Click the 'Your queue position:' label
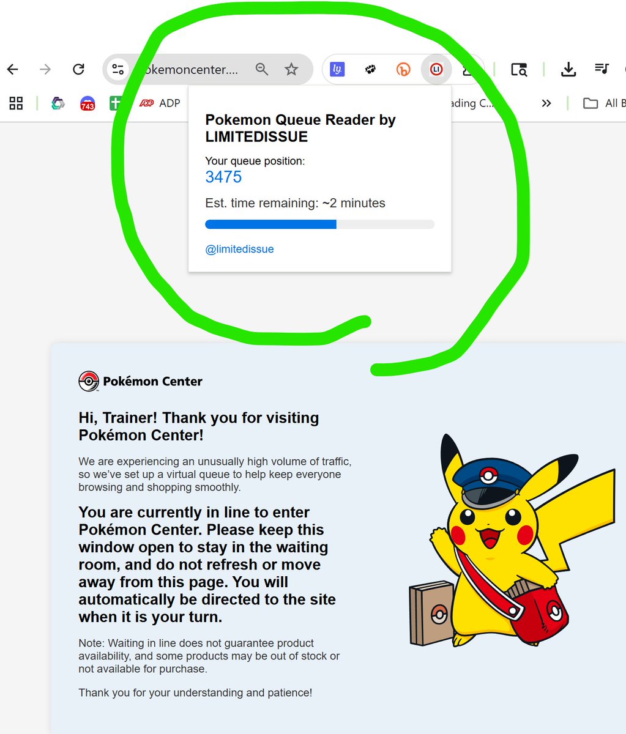 (x=255, y=161)
